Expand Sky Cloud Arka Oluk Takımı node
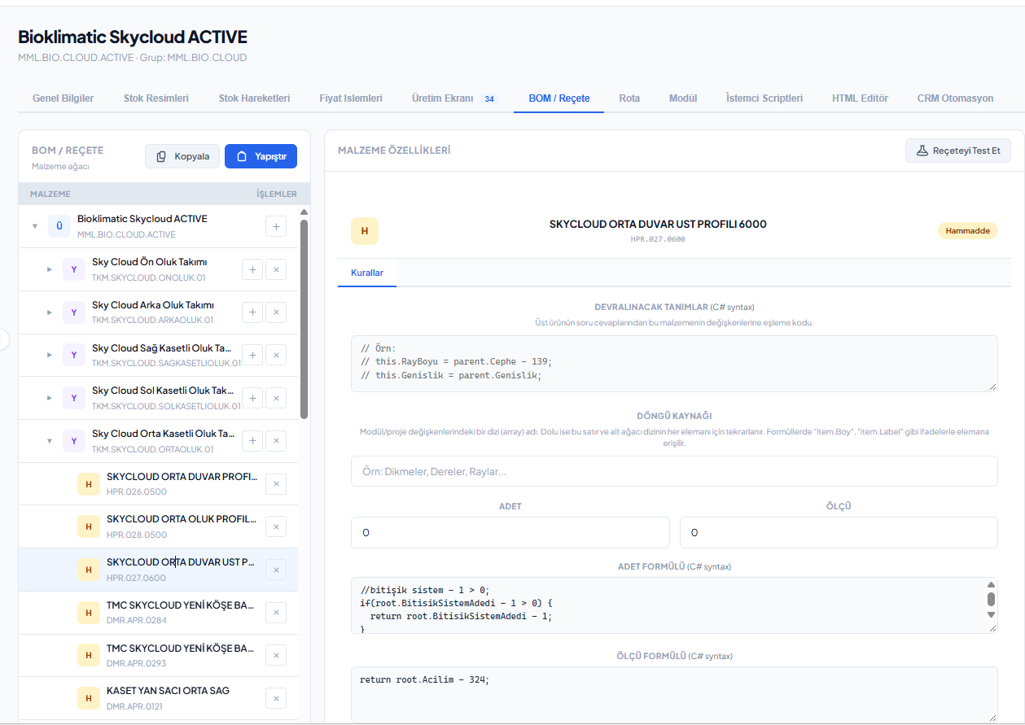This screenshot has height=725, width=1025. click(x=49, y=312)
